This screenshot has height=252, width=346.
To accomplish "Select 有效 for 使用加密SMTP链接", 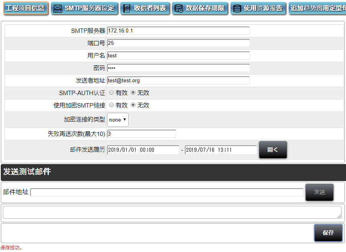I will [111, 105].
